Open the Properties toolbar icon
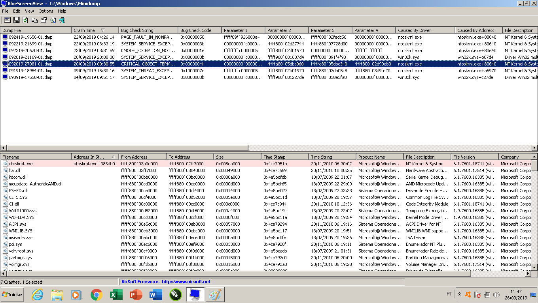Screen dimensions: 538x303 tap(44, 20)
